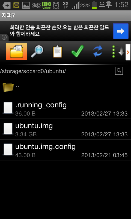Tap the blue refresh arrows icon
The image size is (131, 219).
[98, 51]
